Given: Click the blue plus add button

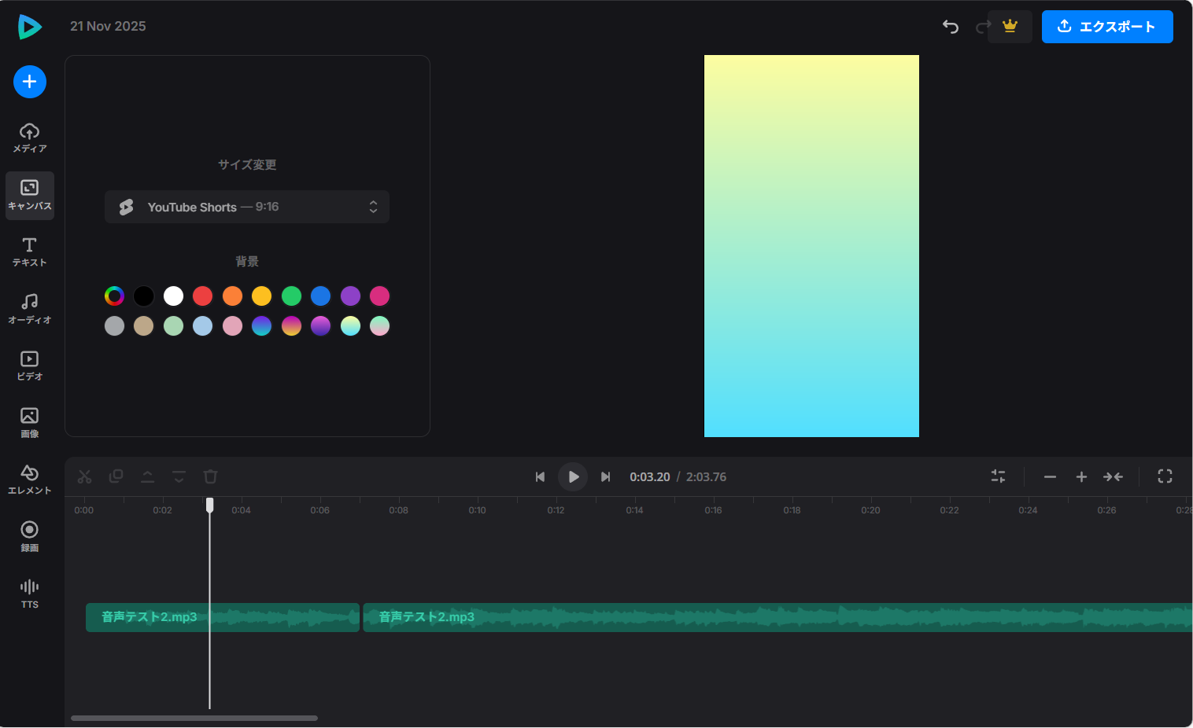Looking at the screenshot, I should [x=30, y=82].
